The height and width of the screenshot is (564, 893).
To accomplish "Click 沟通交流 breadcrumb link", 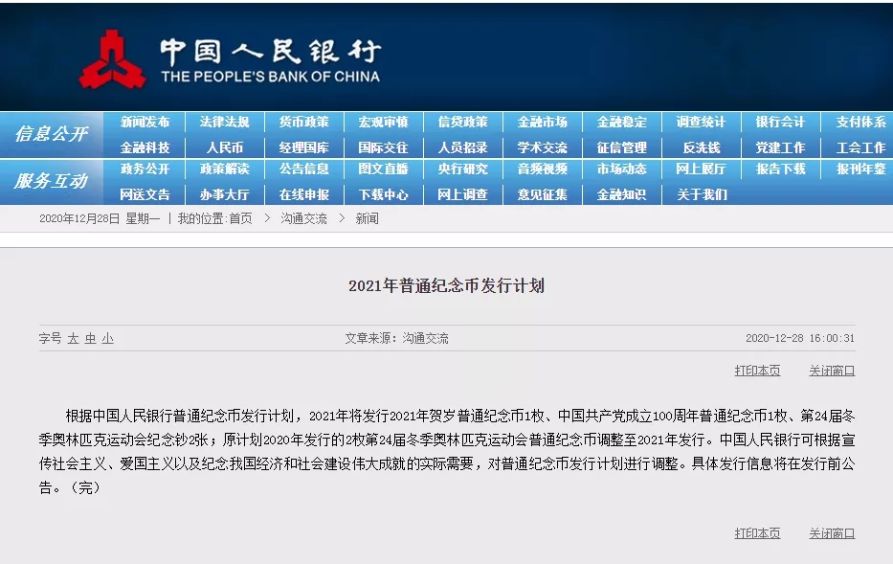I will click(303, 218).
